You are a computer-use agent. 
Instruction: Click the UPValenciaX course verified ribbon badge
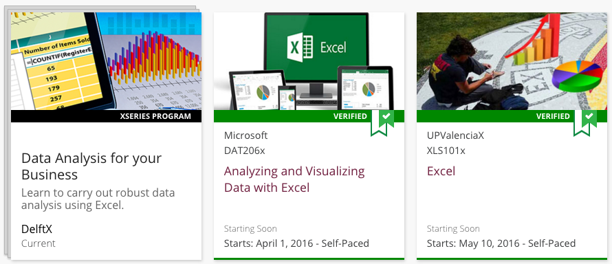tap(585, 123)
